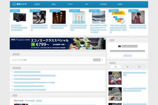Select the first (active white) ranking tab
Image resolution: width=158 pixels, height=105 pixels.
pos(116,67)
